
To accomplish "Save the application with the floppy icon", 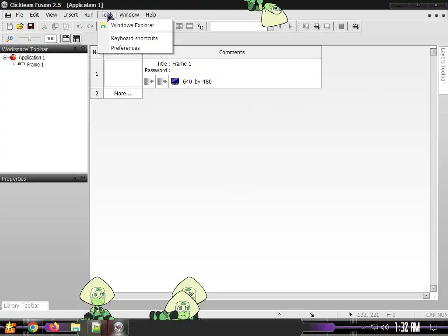I will click(x=31, y=26).
